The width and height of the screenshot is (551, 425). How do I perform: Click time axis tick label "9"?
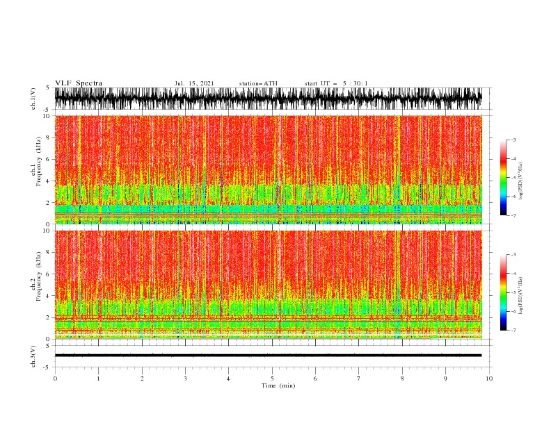pos(445,378)
